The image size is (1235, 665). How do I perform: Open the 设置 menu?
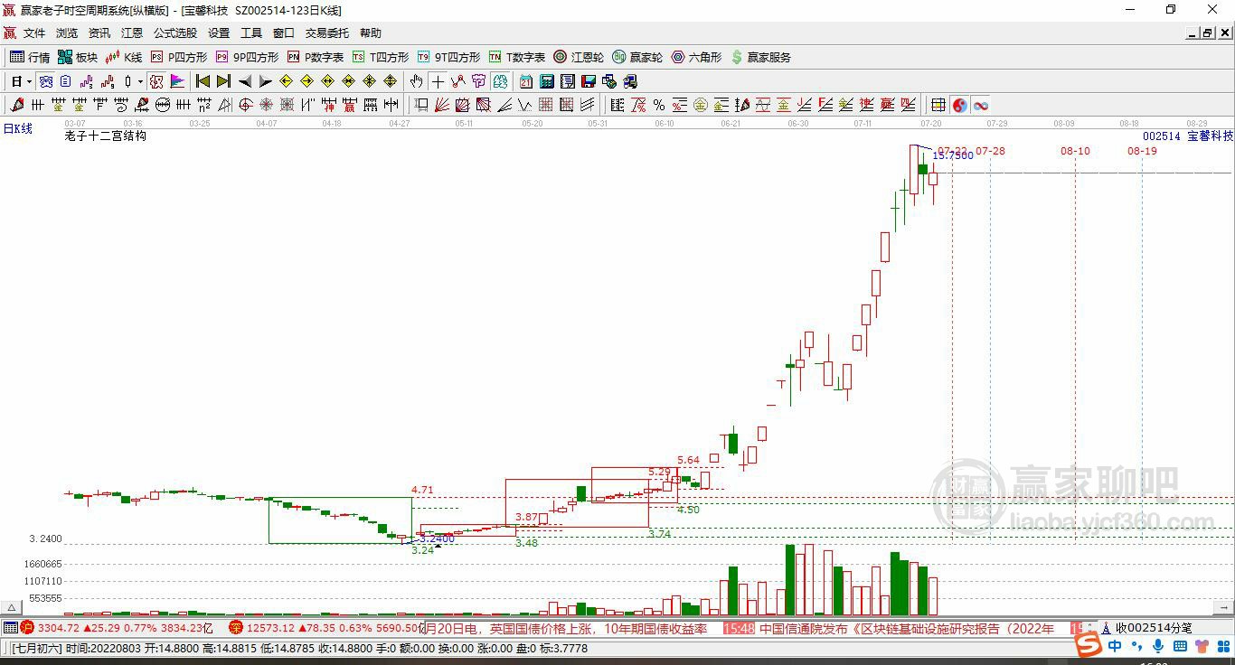pos(219,33)
